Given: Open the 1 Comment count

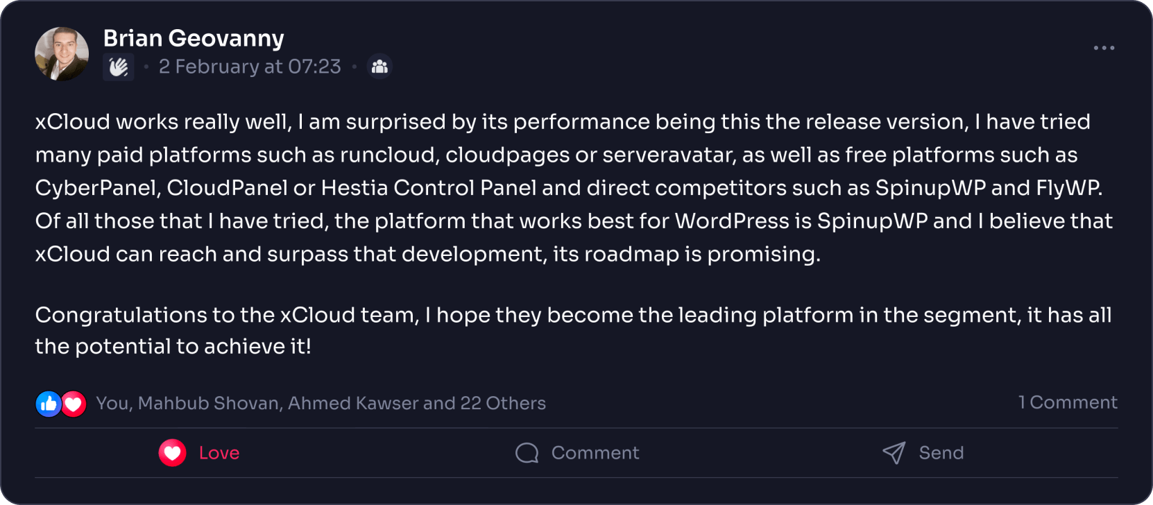Looking at the screenshot, I should coord(1068,402).
